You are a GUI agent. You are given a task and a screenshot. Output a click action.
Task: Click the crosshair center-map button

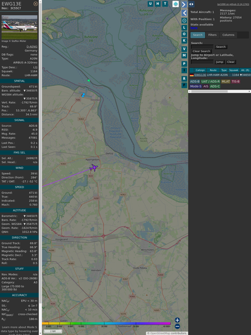pyautogui.click(x=184, y=21)
